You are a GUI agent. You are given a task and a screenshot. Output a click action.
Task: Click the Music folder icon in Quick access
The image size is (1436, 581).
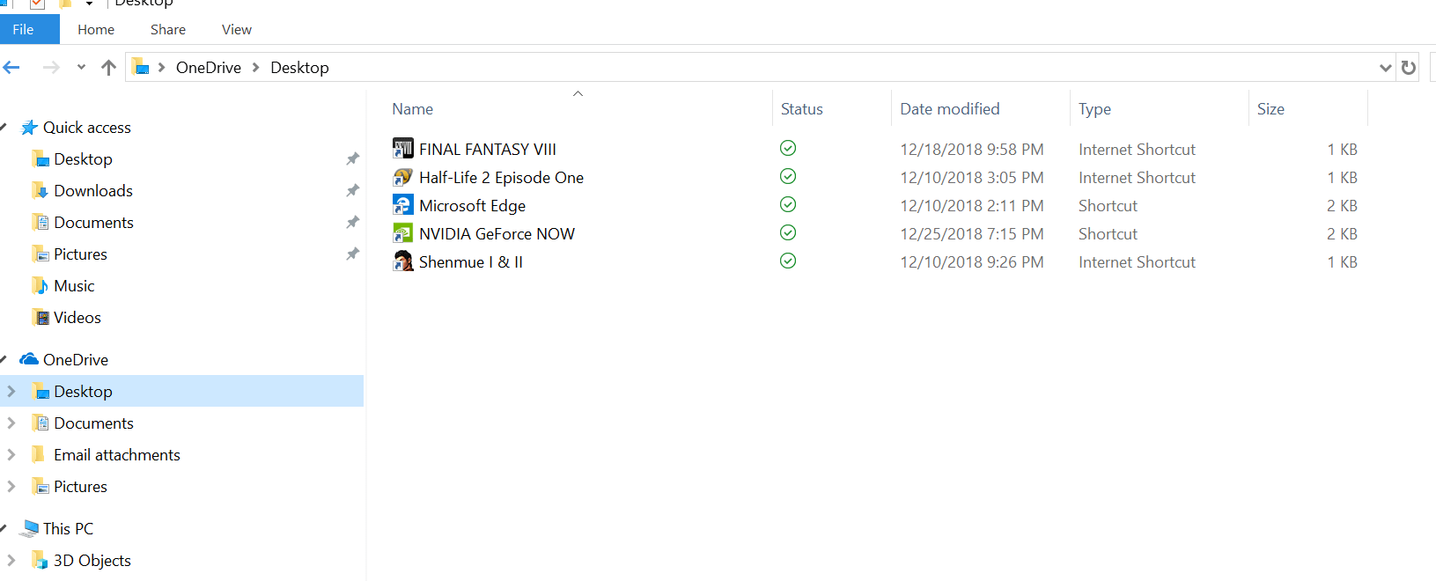41,285
